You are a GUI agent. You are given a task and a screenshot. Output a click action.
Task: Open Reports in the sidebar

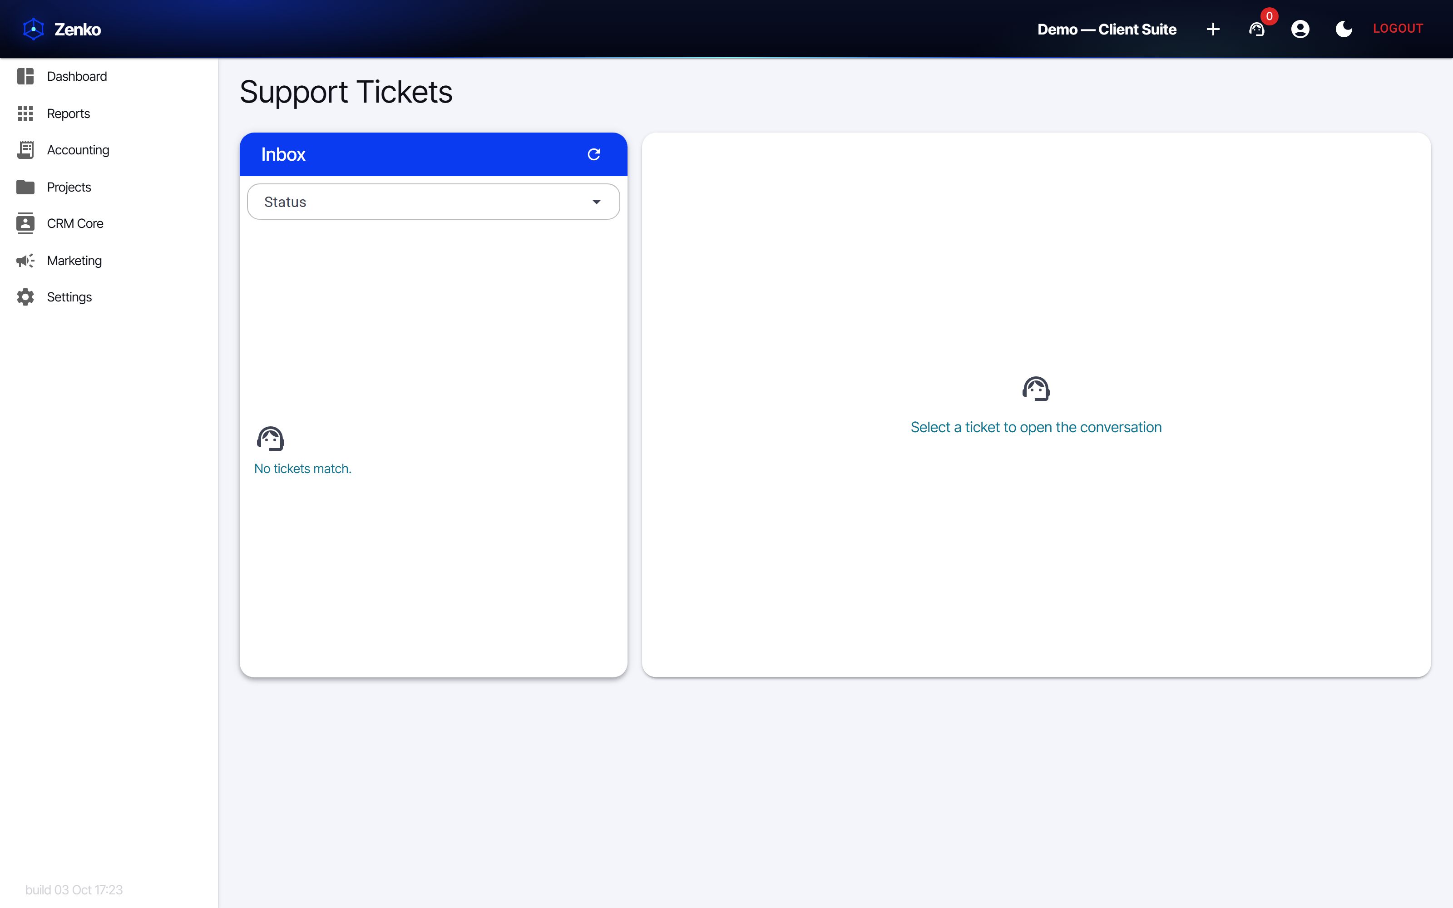109,113
